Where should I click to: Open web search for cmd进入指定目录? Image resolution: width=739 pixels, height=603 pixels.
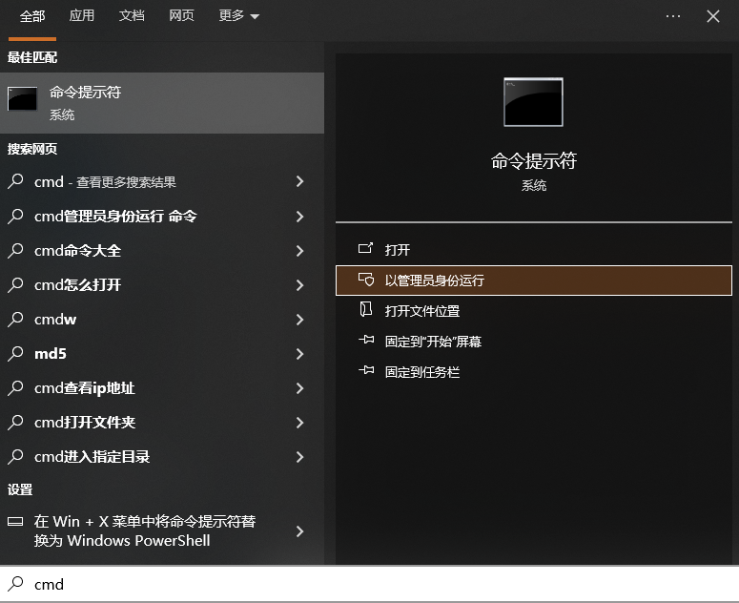coord(162,457)
